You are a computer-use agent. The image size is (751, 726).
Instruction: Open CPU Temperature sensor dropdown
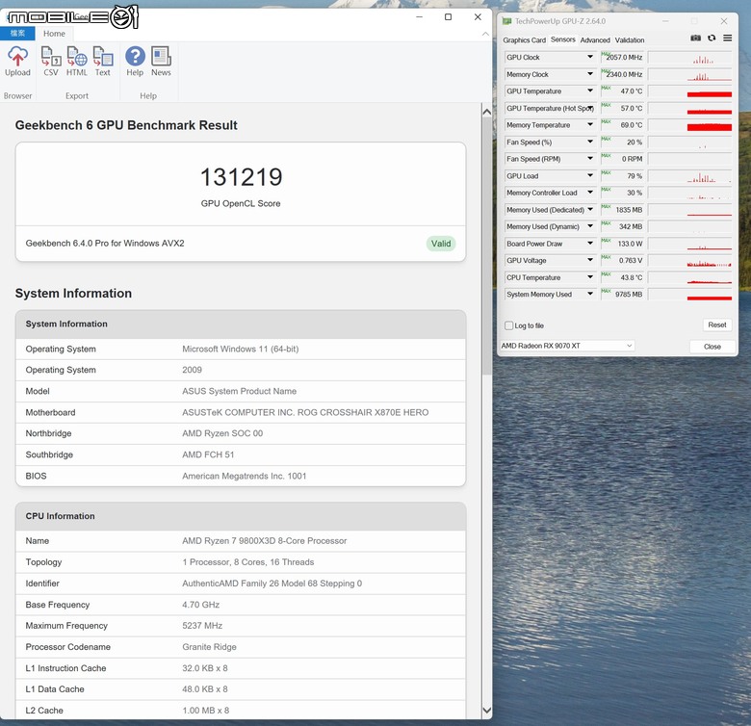tap(590, 277)
